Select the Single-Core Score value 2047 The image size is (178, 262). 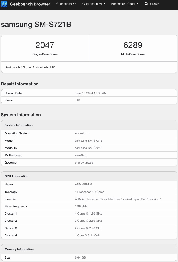pyautogui.click(x=45, y=45)
